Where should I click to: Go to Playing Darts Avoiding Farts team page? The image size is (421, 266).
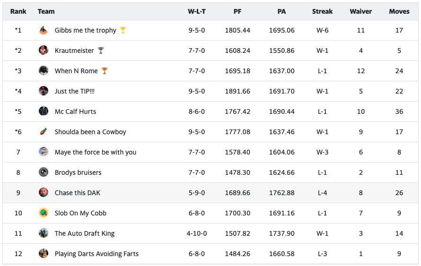[x=96, y=254]
